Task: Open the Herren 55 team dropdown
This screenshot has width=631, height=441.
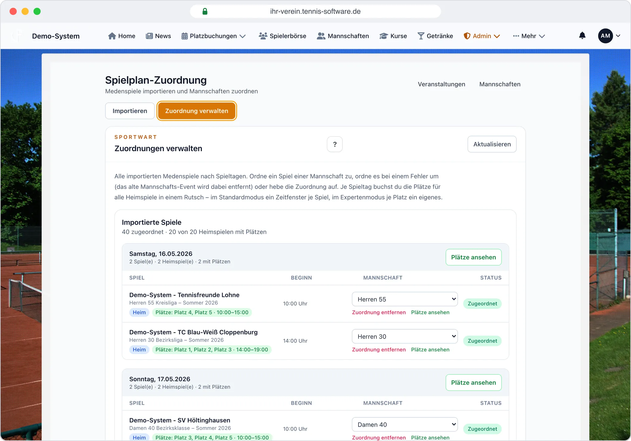Action: 405,299
